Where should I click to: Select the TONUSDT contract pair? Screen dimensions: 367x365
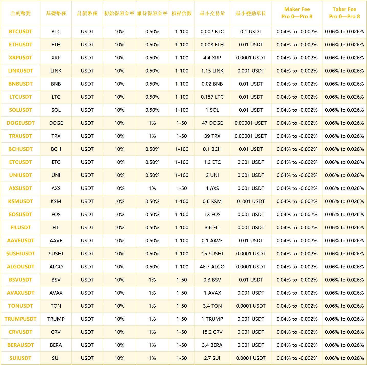click(x=20, y=306)
